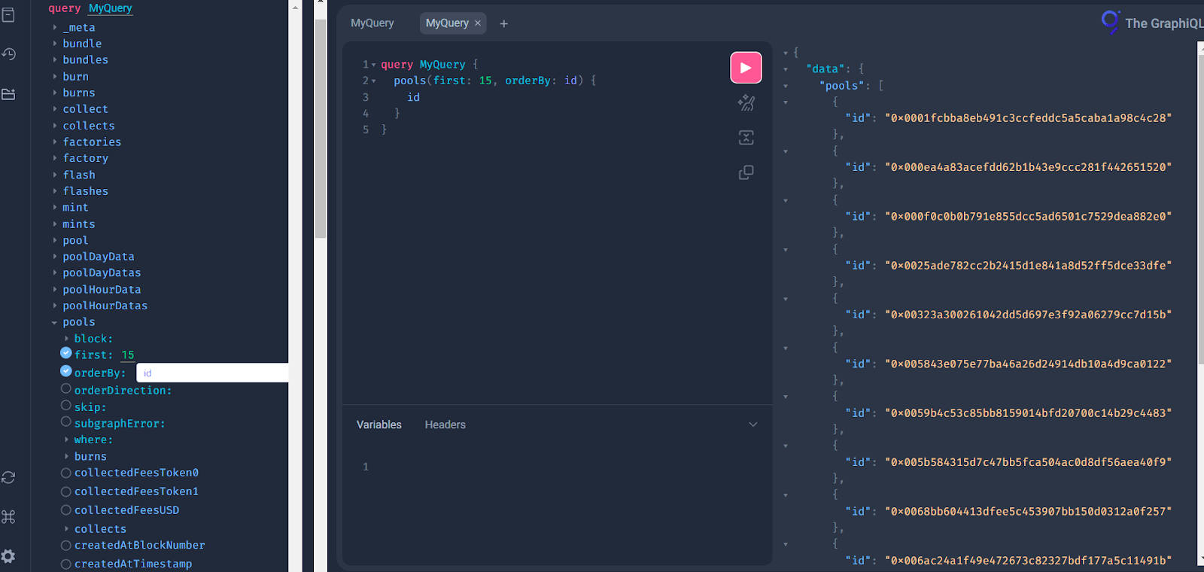Expand the top-level pool field
Screen dimensions: 1204x572
click(54, 240)
